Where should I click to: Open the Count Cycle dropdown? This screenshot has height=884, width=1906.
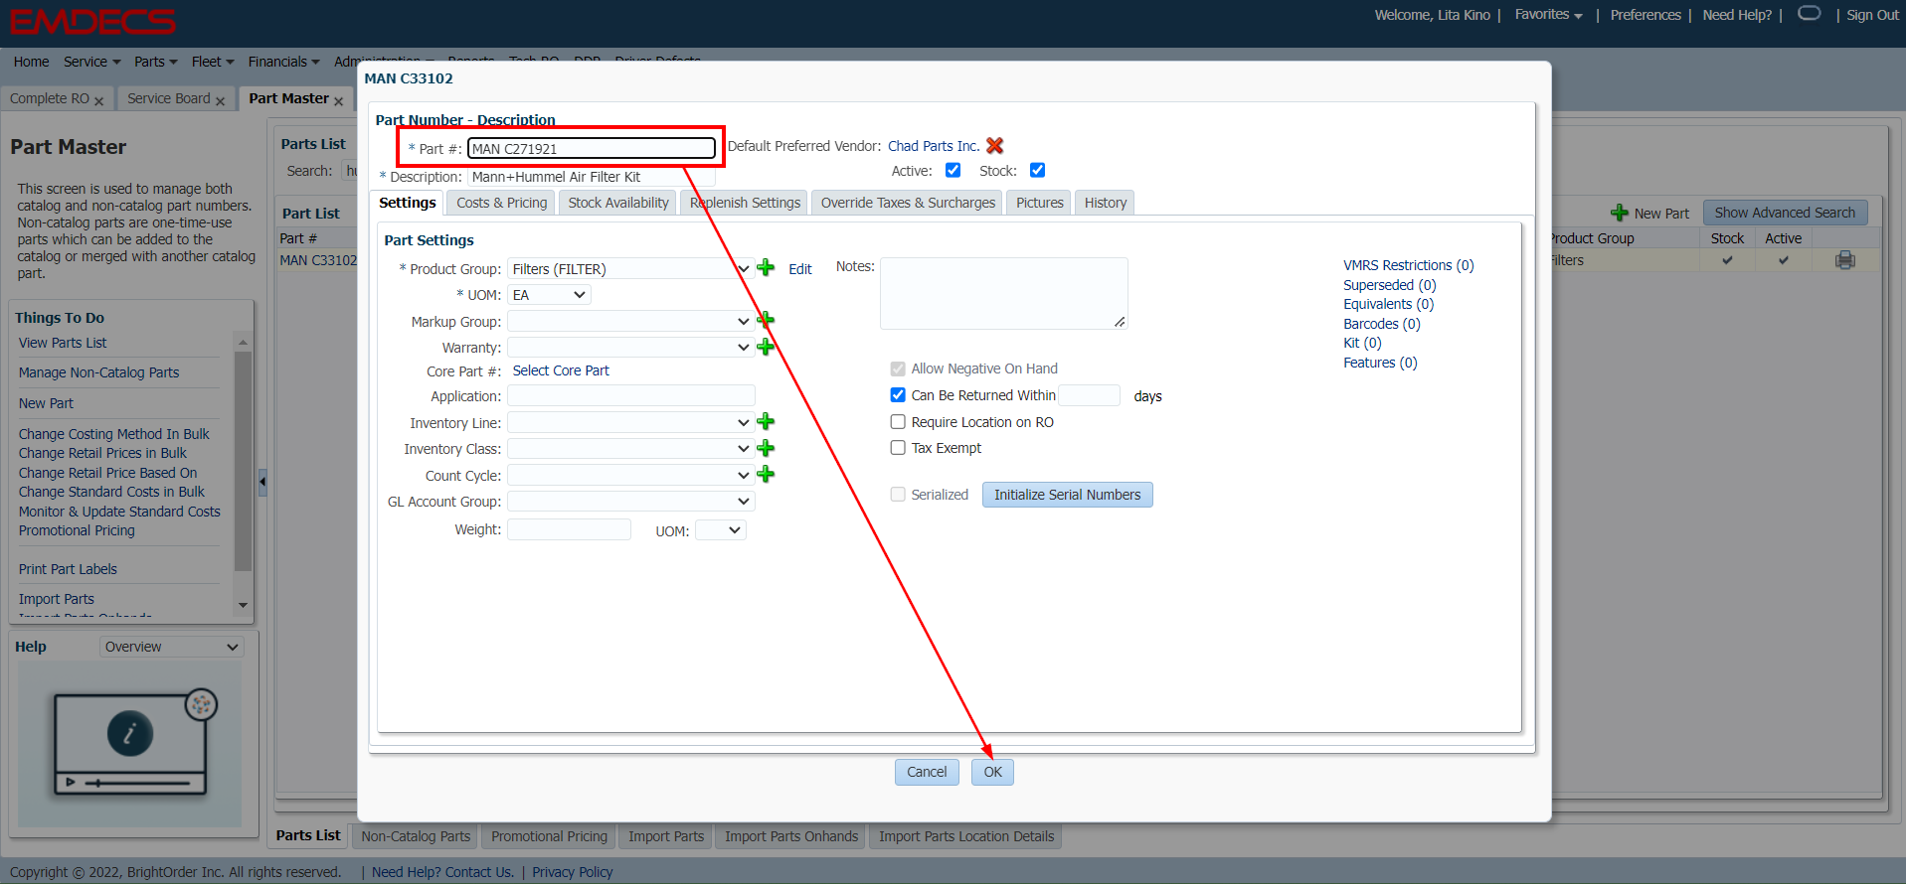coord(630,475)
